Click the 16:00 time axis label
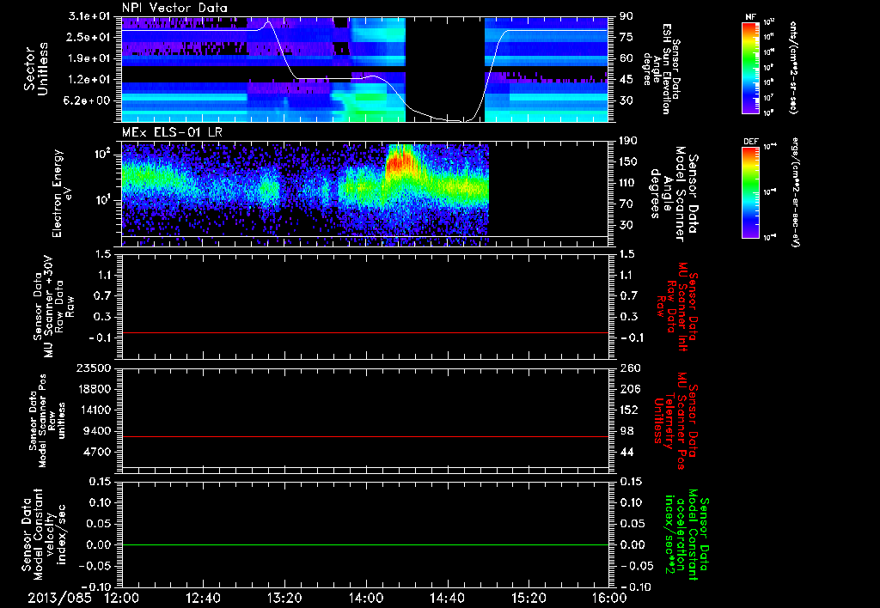880x608 pixels. [609, 598]
